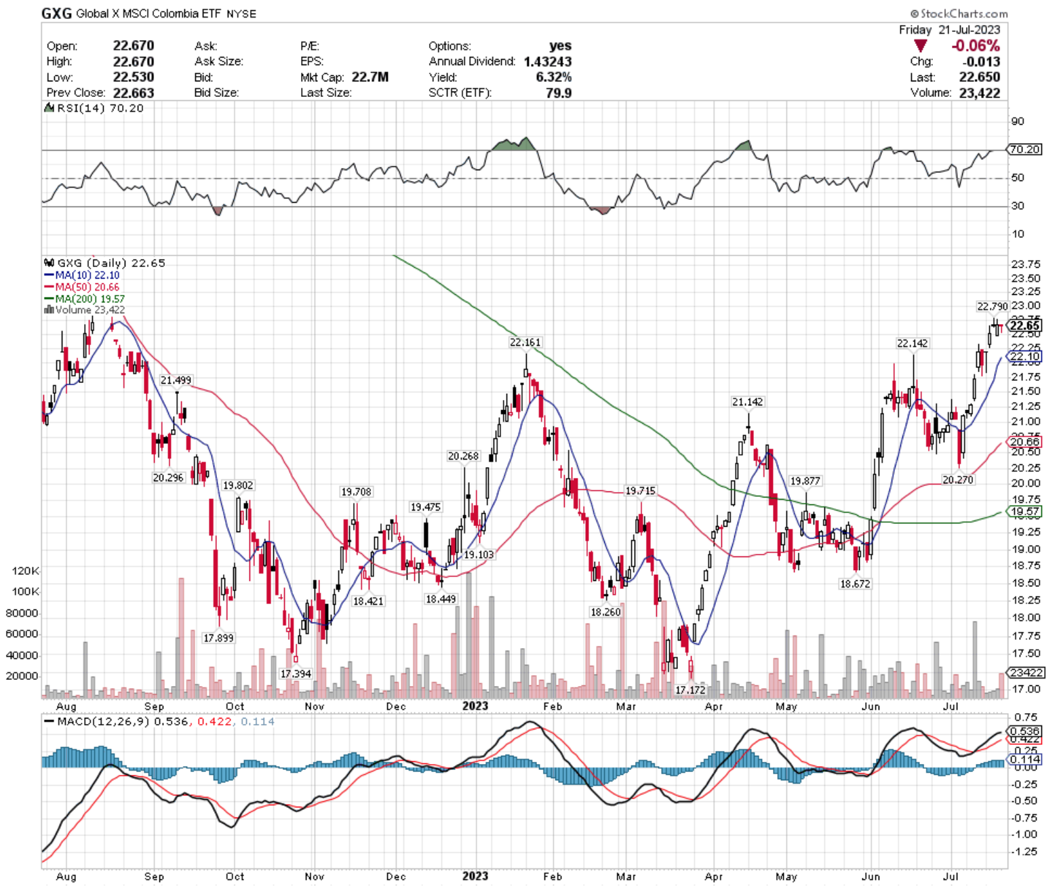The image size is (1059, 888).
Task: Click the 19.802 price label
Action: point(238,485)
